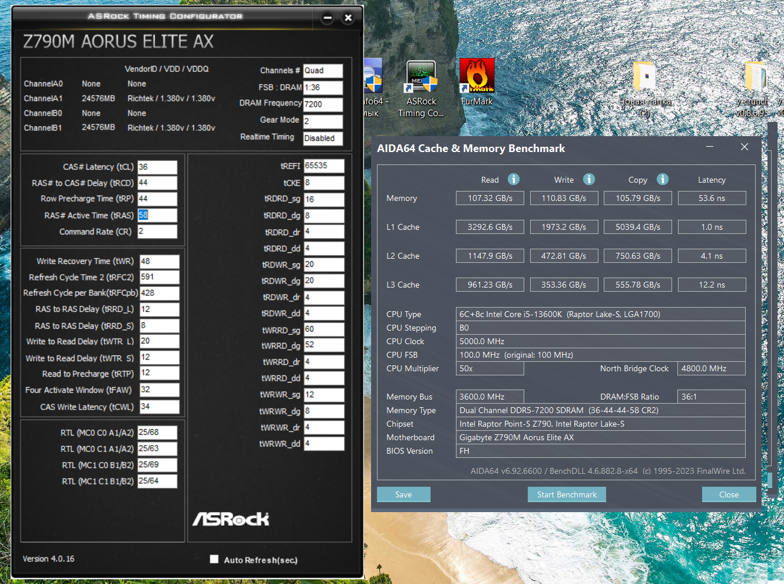Select the Новая папка (2) desktop folder

pyautogui.click(x=645, y=89)
